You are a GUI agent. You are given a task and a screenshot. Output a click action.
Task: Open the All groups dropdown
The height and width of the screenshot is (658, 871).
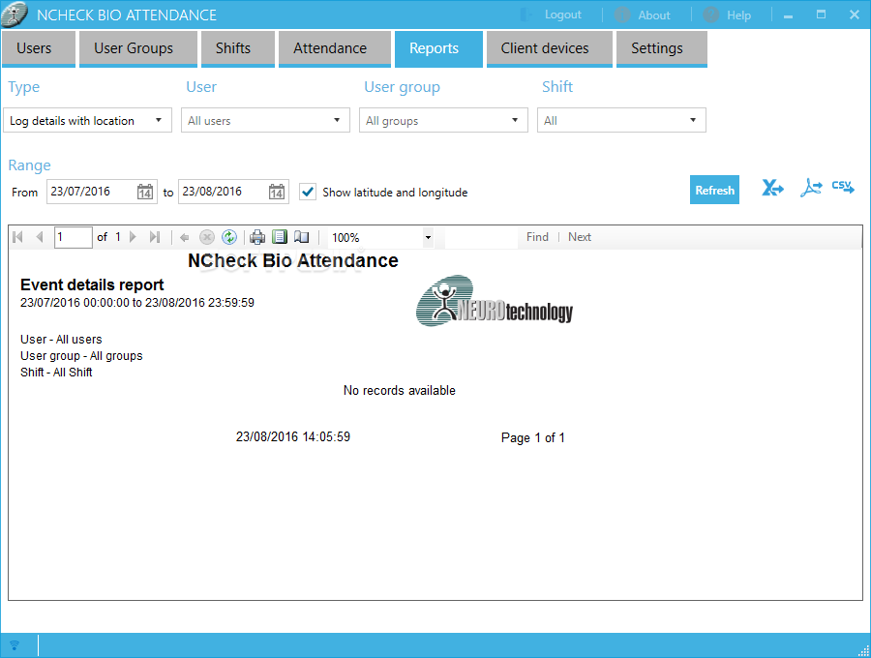(x=443, y=121)
